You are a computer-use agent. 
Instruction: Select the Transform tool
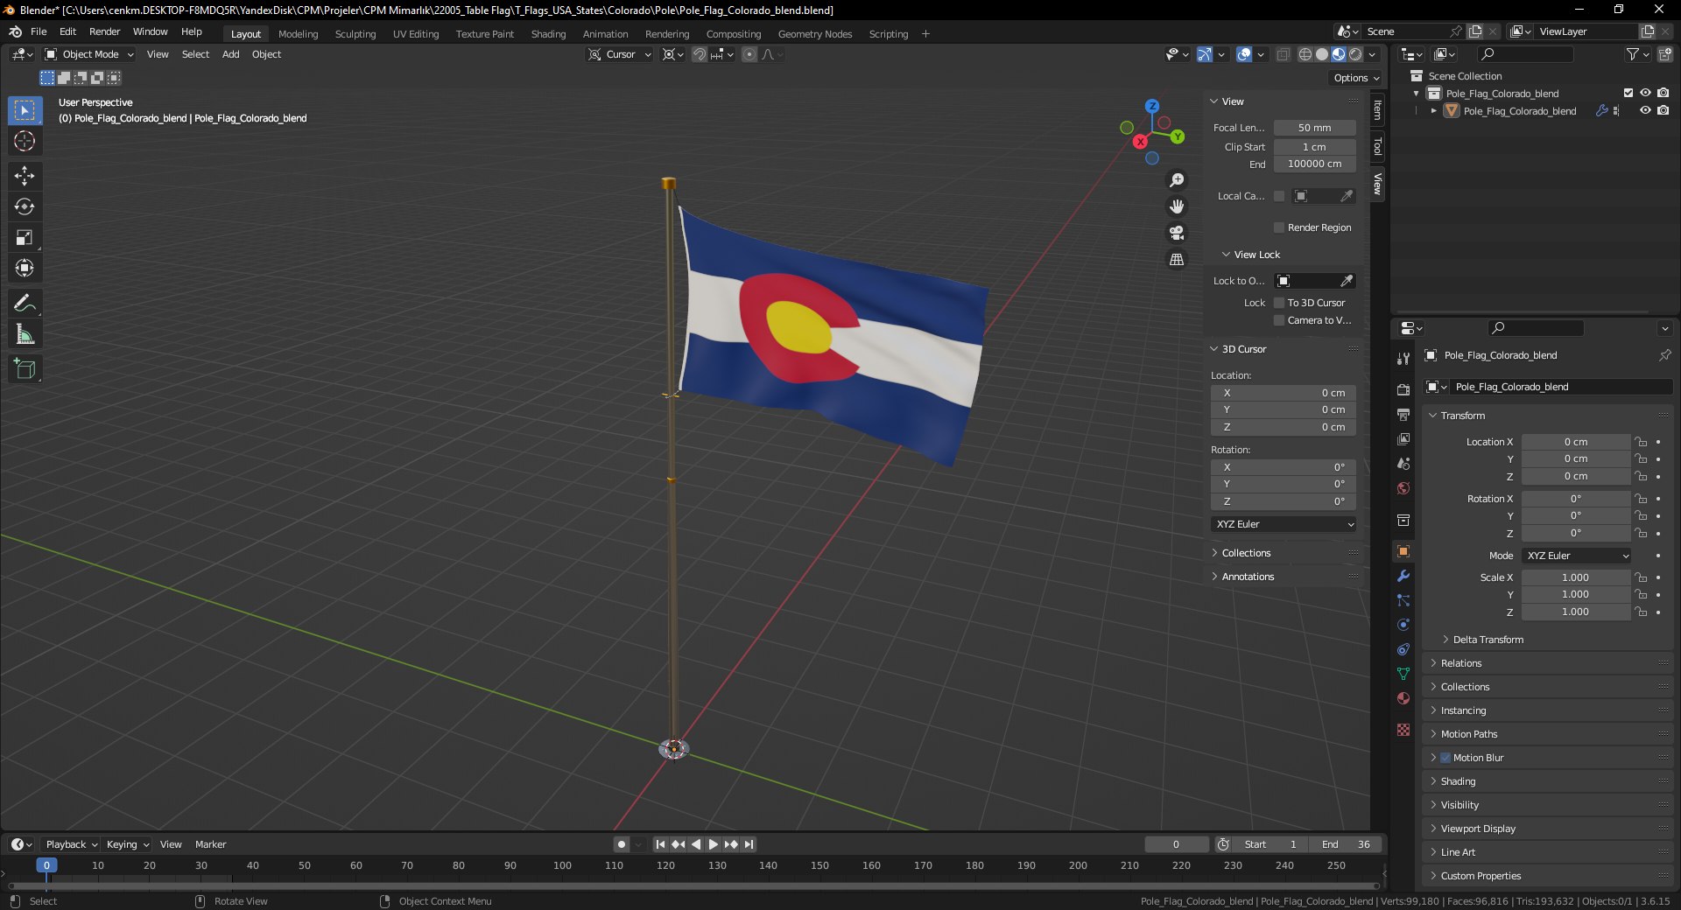[x=25, y=268]
